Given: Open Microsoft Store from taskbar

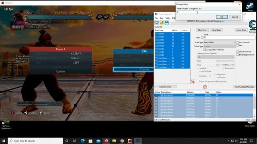Looking at the screenshot, I should [90, 141].
